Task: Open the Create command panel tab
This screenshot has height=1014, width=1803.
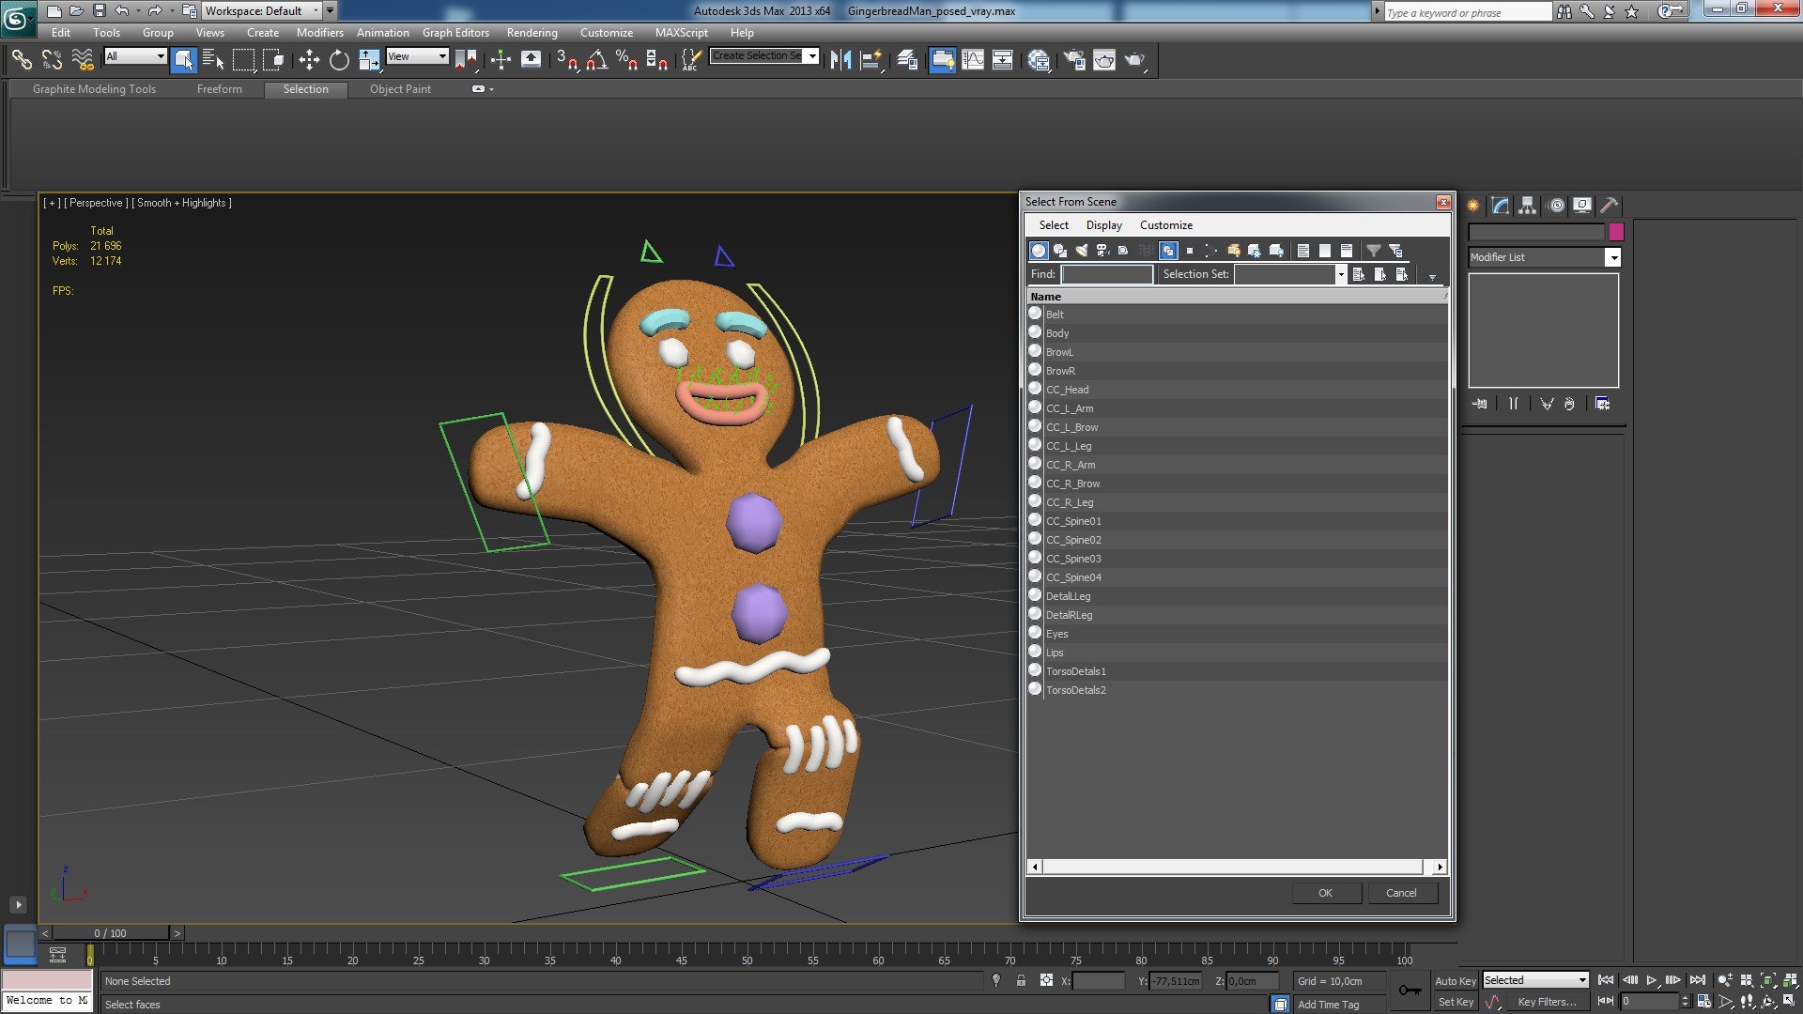Action: [1473, 206]
